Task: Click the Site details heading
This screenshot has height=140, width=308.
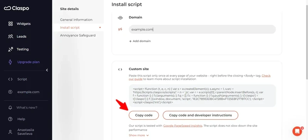Action: [69, 9]
